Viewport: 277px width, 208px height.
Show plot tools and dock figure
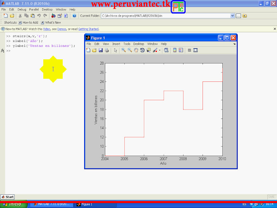(196, 50)
